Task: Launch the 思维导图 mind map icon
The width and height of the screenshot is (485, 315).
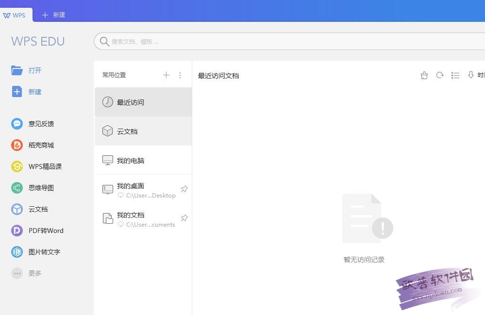Action: click(17, 188)
